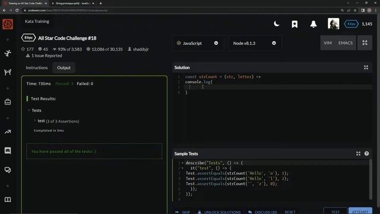380x214 pixels.
Task: Enable VIM key bindings
Action: pos(327,43)
